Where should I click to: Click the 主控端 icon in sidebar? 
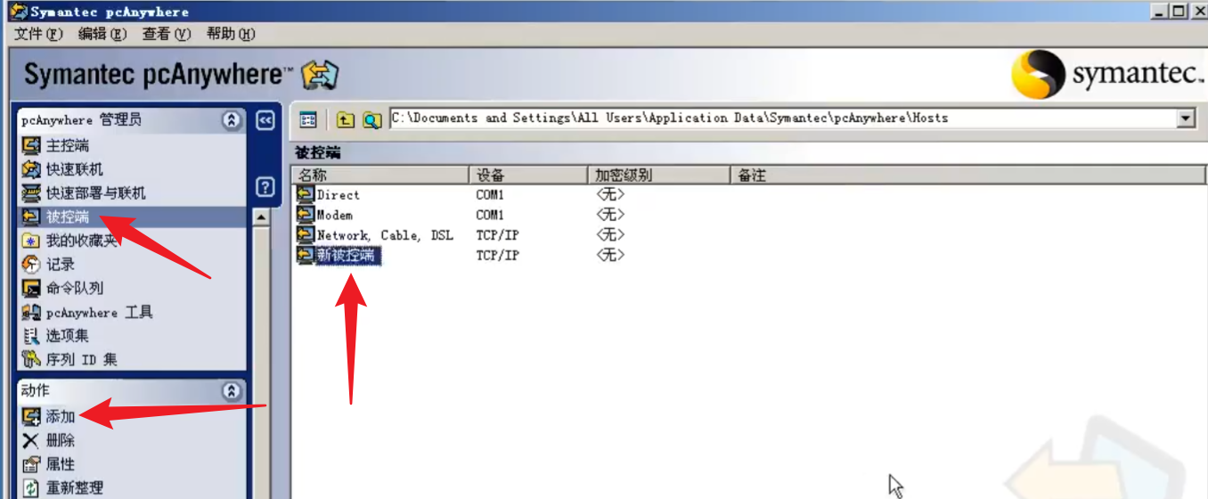(31, 145)
